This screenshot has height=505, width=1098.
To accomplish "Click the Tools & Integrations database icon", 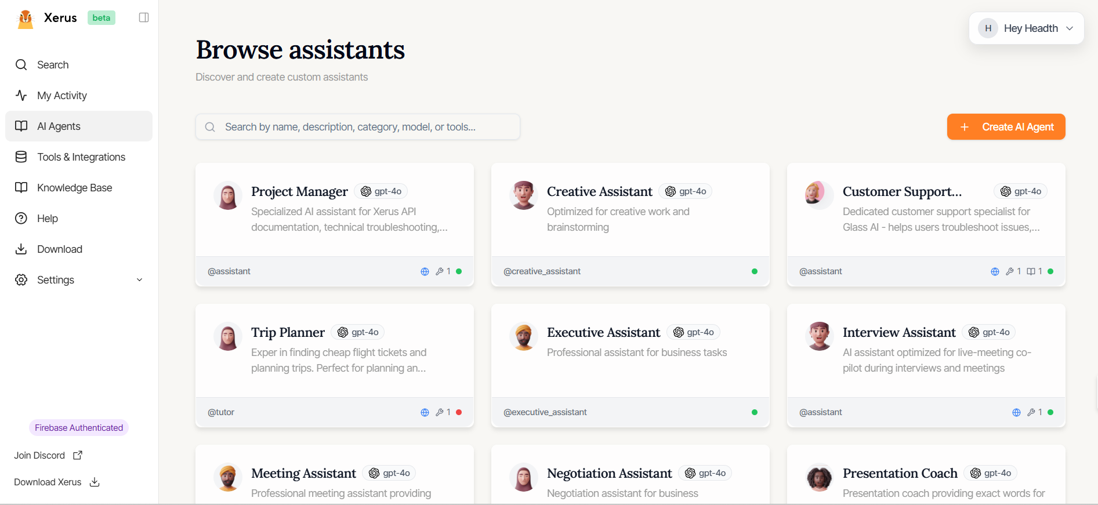I will pos(21,157).
